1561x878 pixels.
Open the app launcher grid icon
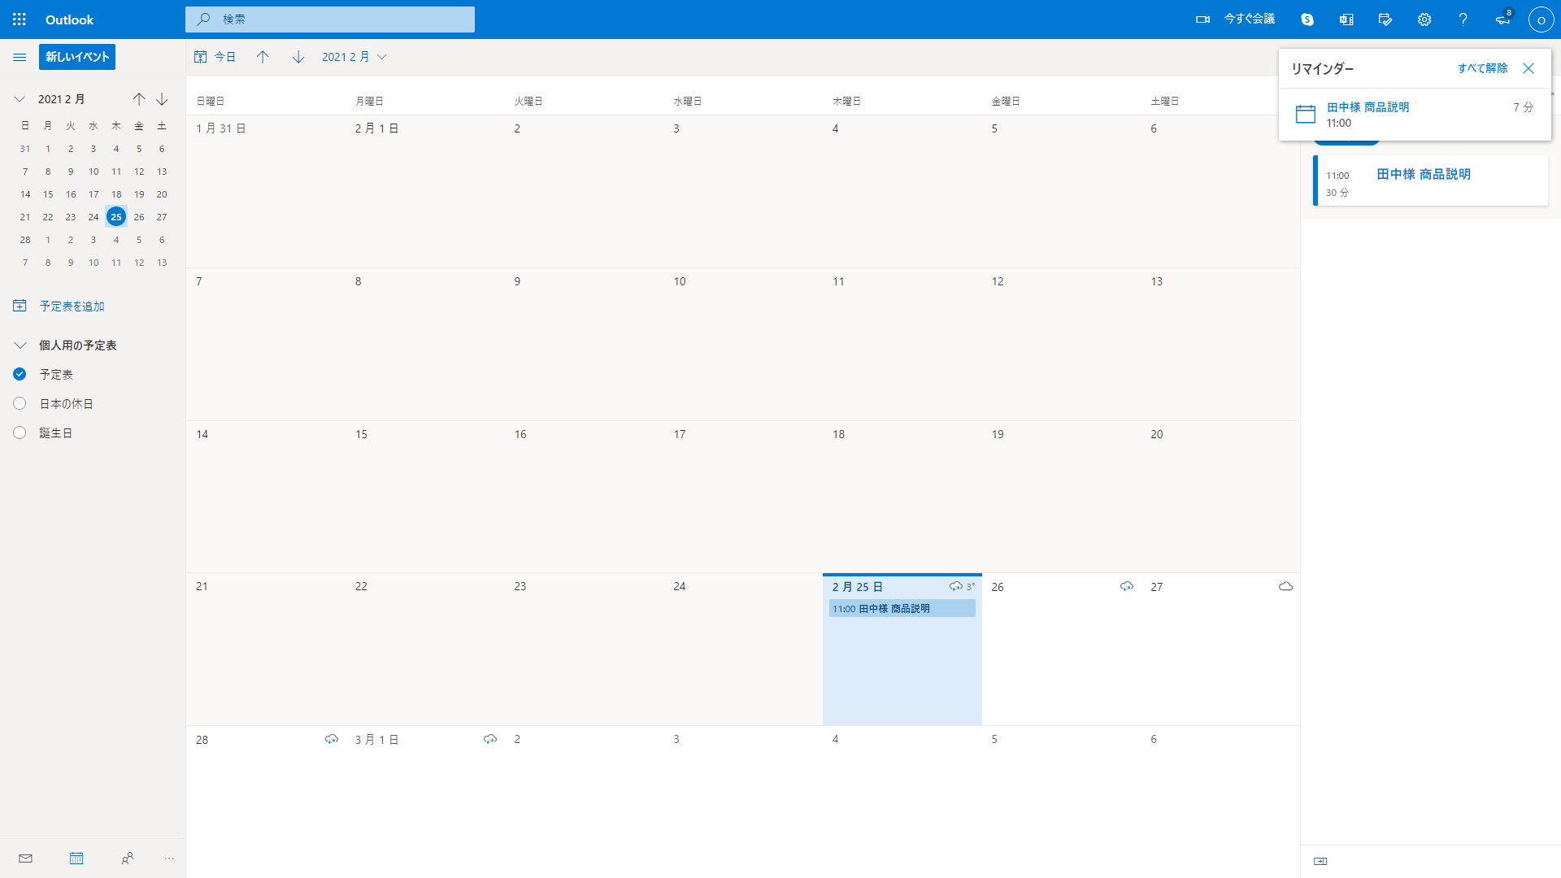(x=20, y=20)
